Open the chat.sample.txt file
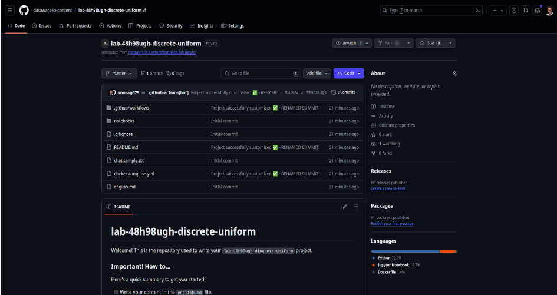This screenshot has width=557, height=295. pyautogui.click(x=128, y=161)
